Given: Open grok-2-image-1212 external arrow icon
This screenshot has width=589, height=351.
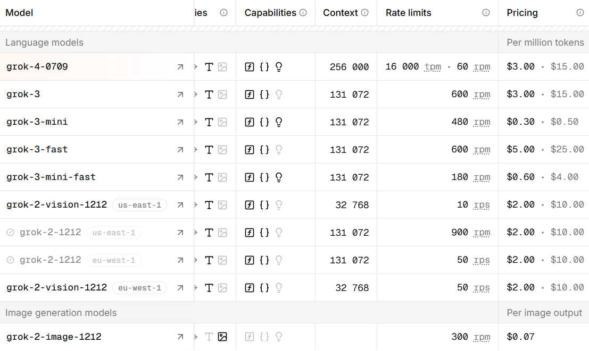Looking at the screenshot, I should [x=180, y=337].
